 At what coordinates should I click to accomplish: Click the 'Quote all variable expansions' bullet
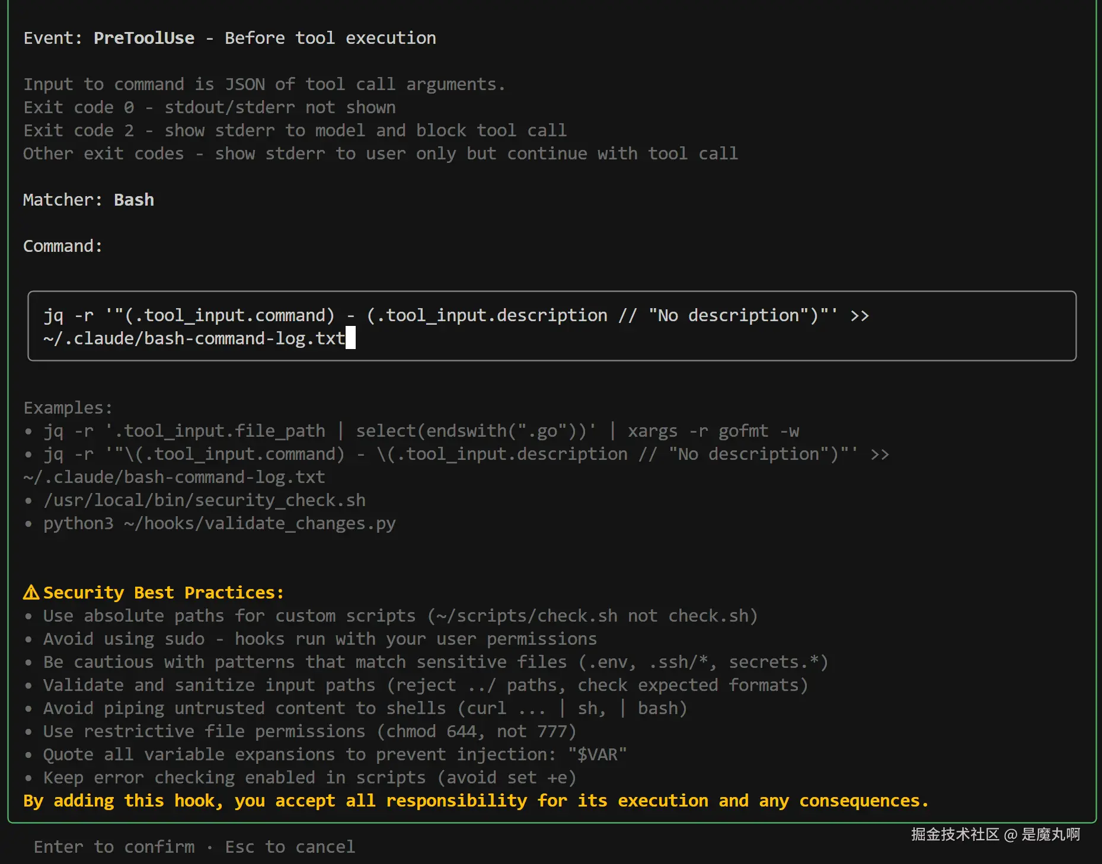point(334,754)
